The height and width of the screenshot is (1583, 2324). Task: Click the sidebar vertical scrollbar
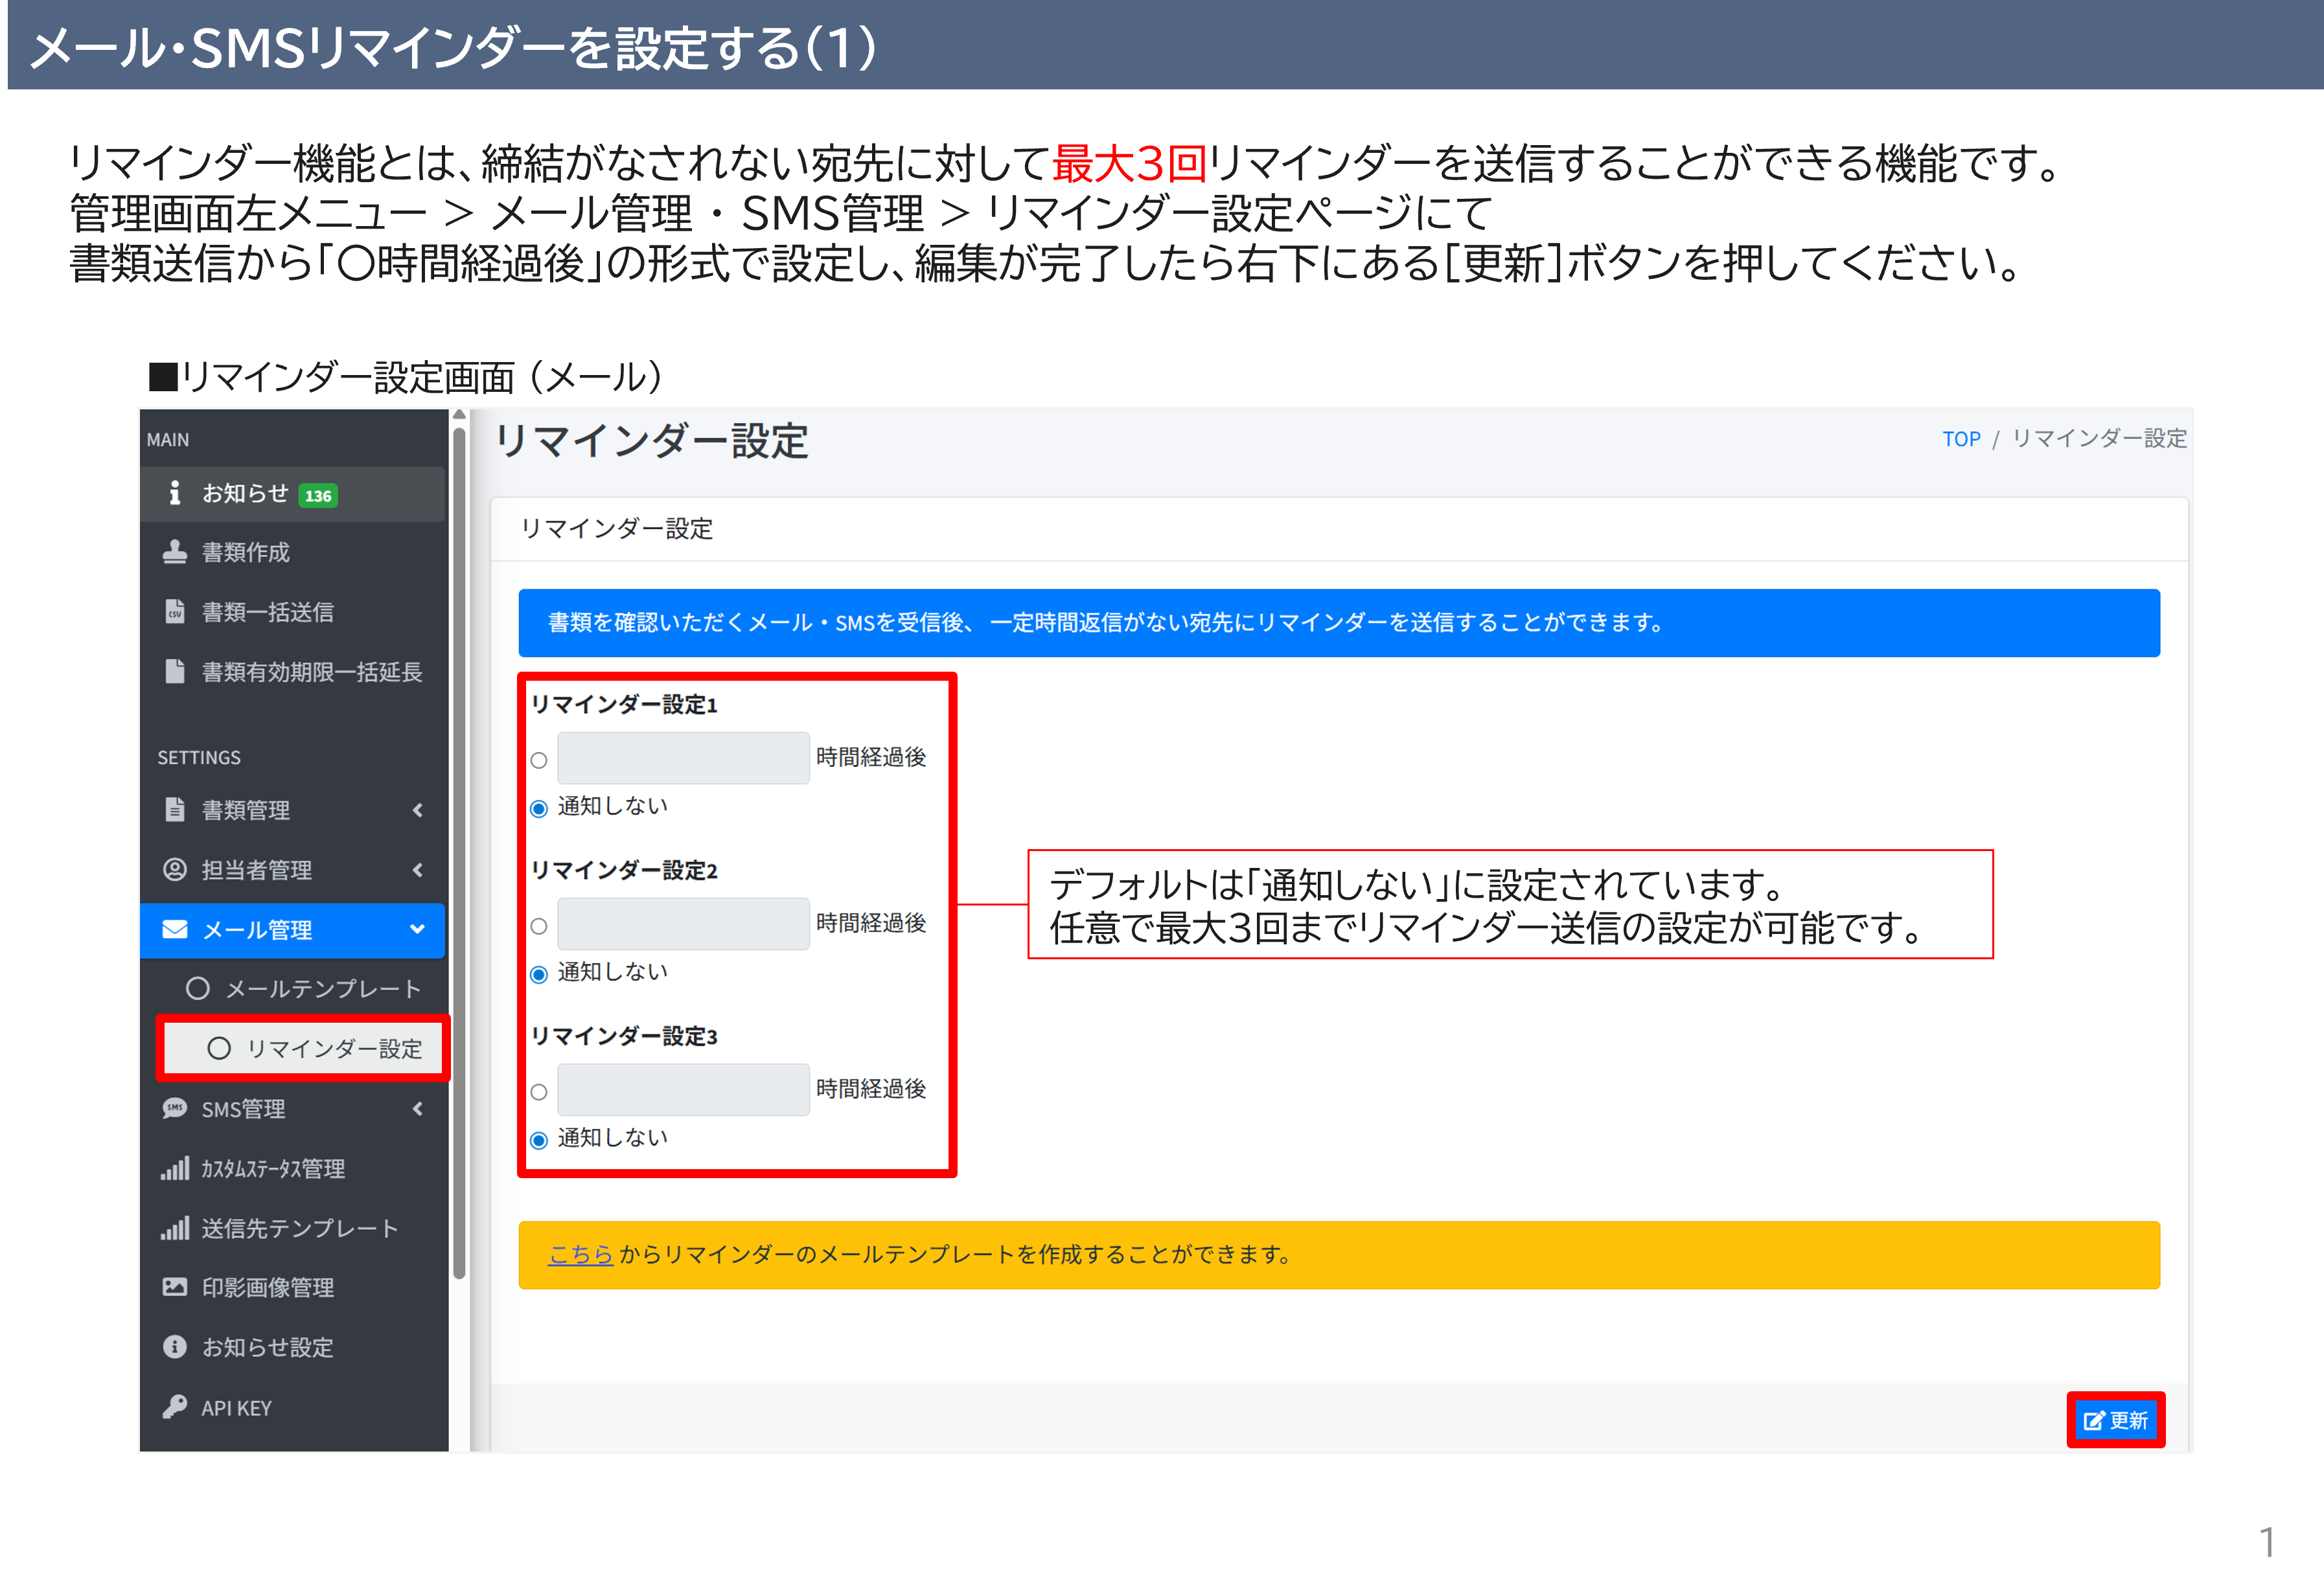click(459, 850)
